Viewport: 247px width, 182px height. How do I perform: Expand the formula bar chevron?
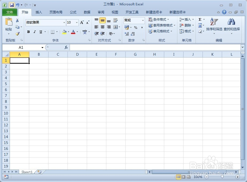click(x=242, y=47)
